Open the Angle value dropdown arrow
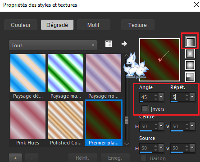The image size is (200, 162). click(161, 97)
